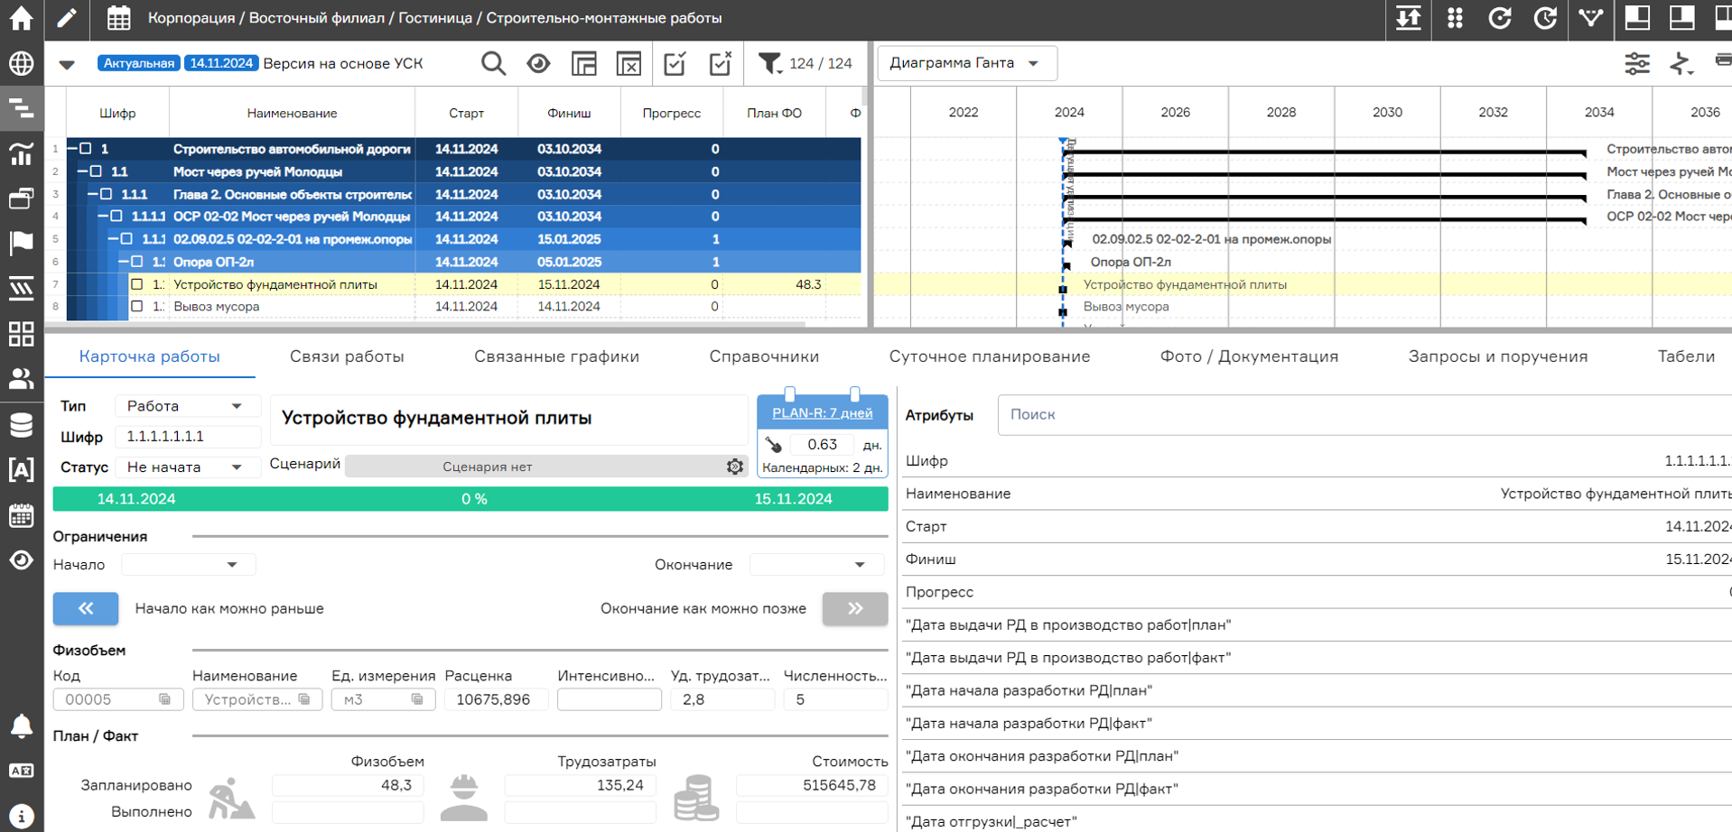Click the checkmark export document icon
Screen dimensions: 1732x832
(720, 63)
